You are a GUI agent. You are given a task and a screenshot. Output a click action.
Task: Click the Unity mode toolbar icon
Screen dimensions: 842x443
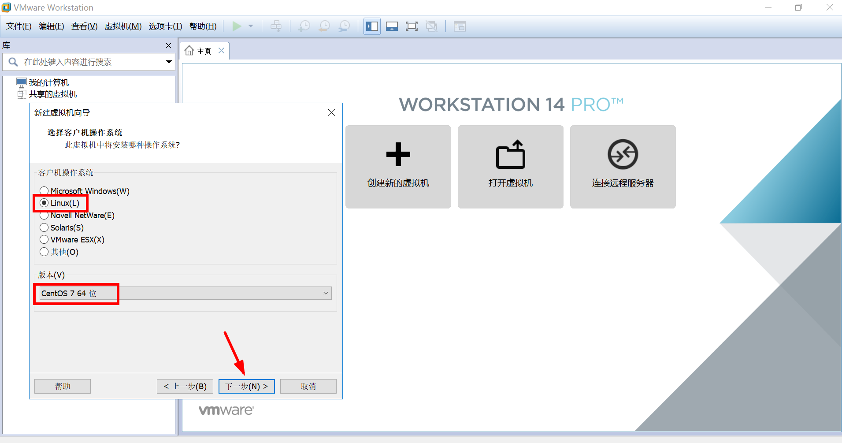click(432, 26)
